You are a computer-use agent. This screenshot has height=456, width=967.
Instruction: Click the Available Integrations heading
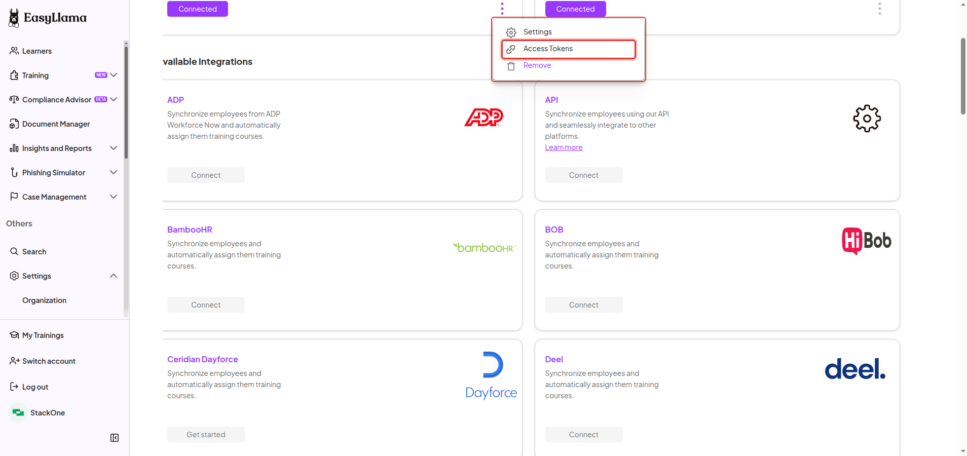[x=207, y=62]
